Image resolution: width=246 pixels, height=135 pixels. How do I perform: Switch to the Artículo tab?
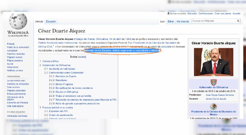39,21
